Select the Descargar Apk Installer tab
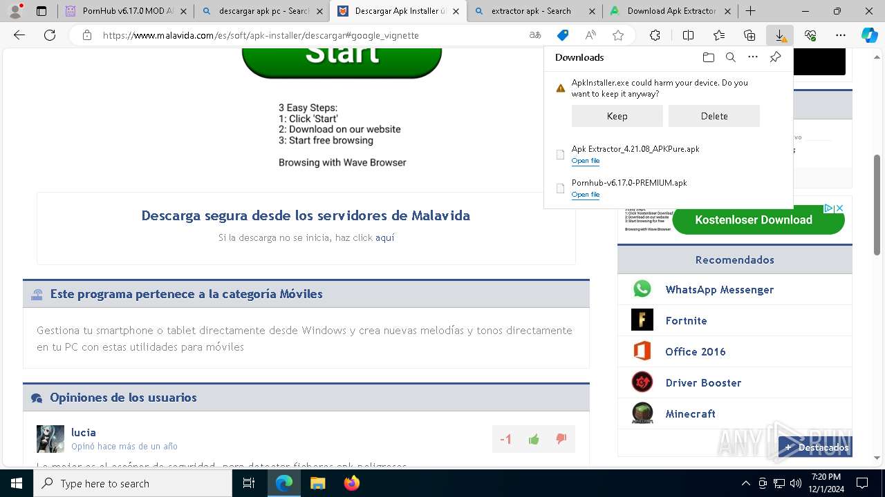The image size is (885, 497). point(399,11)
